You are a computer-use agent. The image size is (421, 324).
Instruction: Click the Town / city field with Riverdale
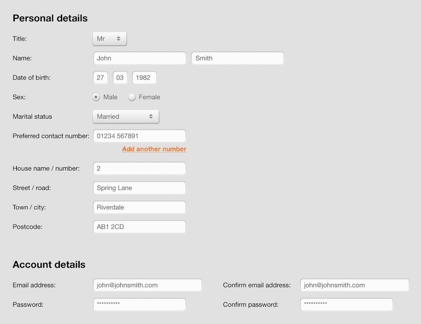[x=139, y=207]
